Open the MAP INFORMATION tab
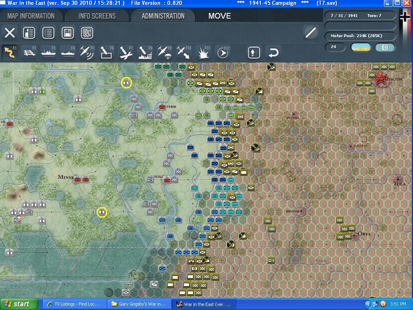The image size is (413, 310). point(31,16)
